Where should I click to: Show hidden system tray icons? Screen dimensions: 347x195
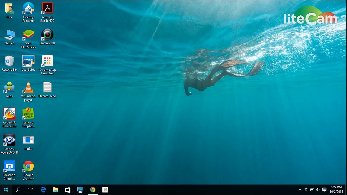(300, 190)
